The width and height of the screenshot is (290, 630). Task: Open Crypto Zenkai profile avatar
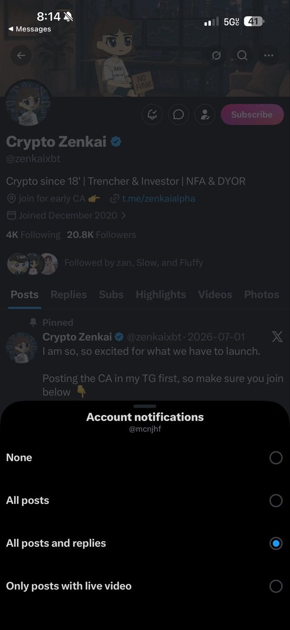[x=22, y=103]
